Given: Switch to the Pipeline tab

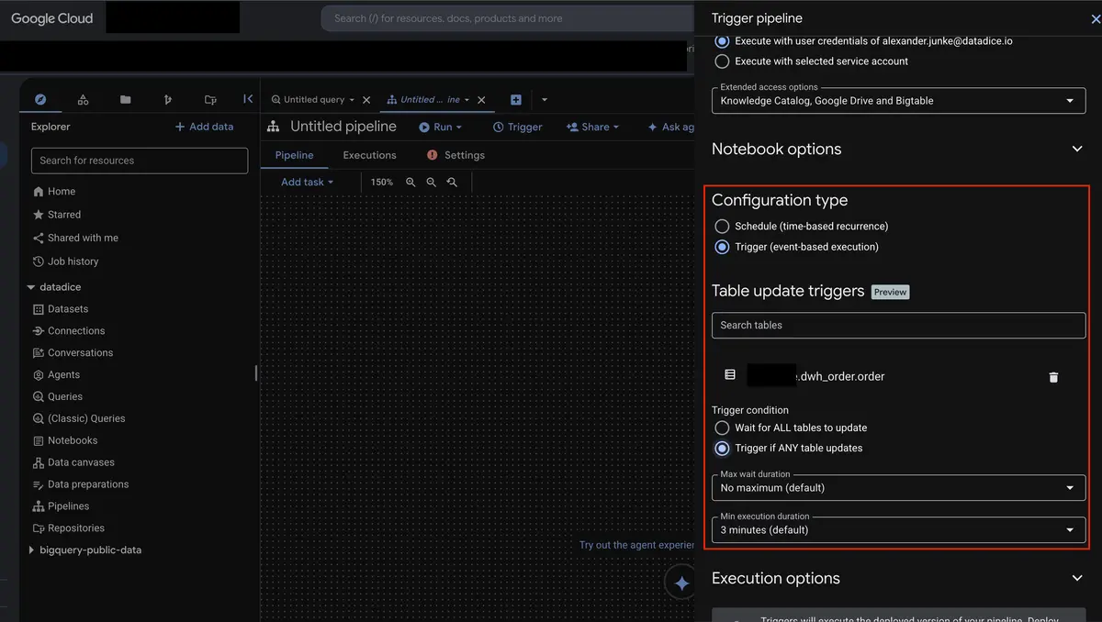Looking at the screenshot, I should point(294,155).
